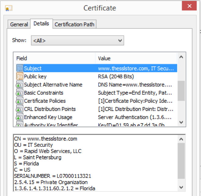Click the 'DNS Name=www.thesslstore....' value
Viewport: 201px width, 196px height.
coord(135,85)
